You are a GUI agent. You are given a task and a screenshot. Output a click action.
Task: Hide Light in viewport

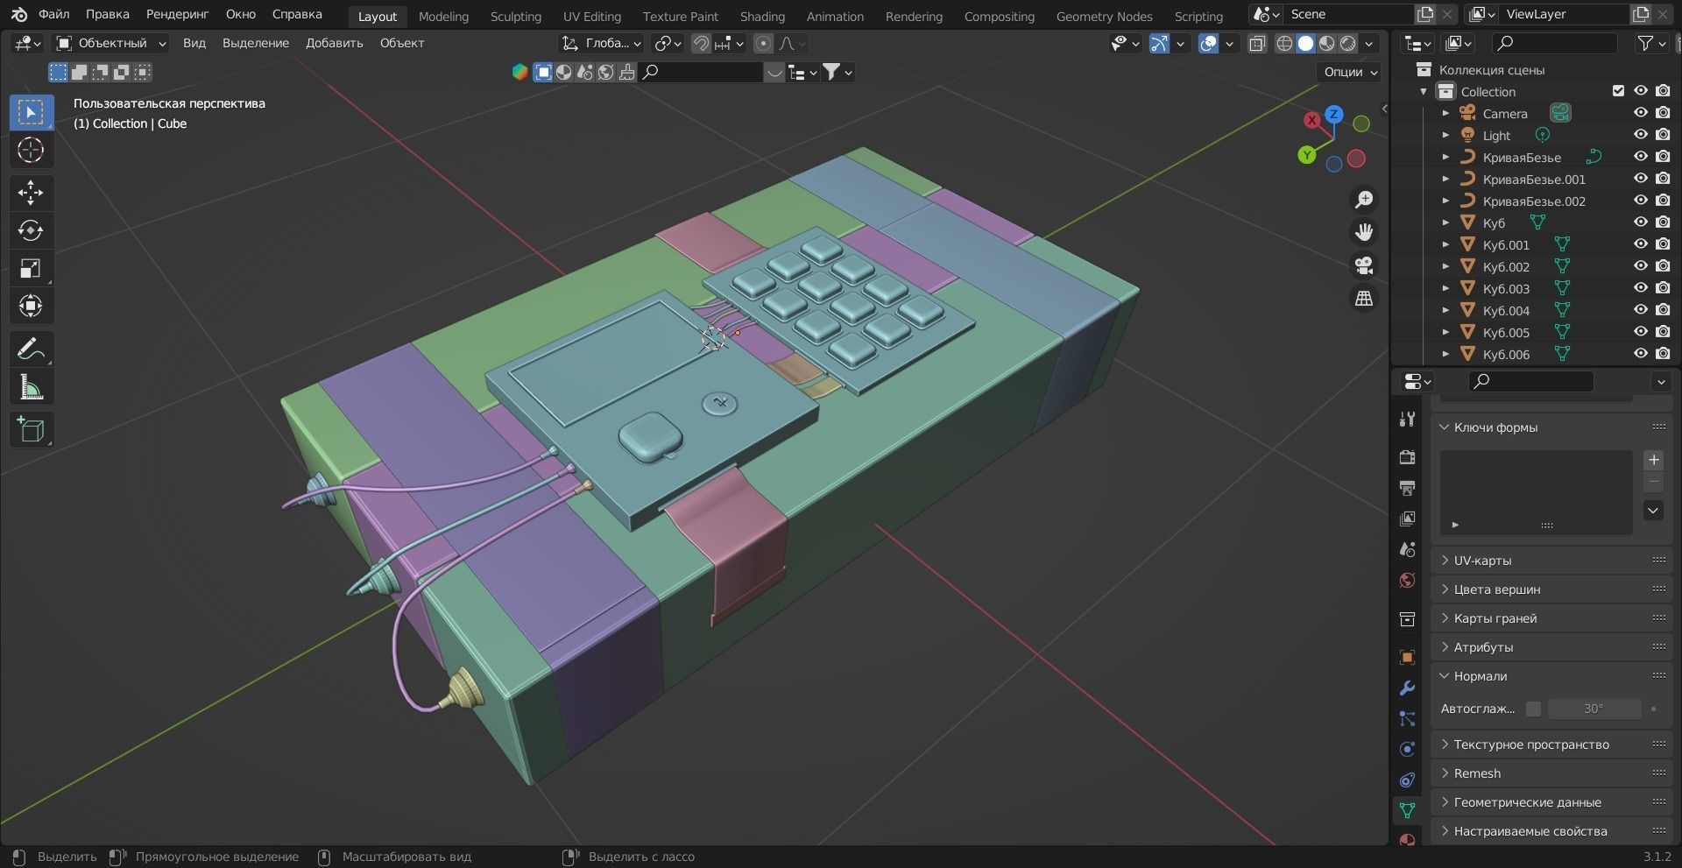pos(1640,135)
